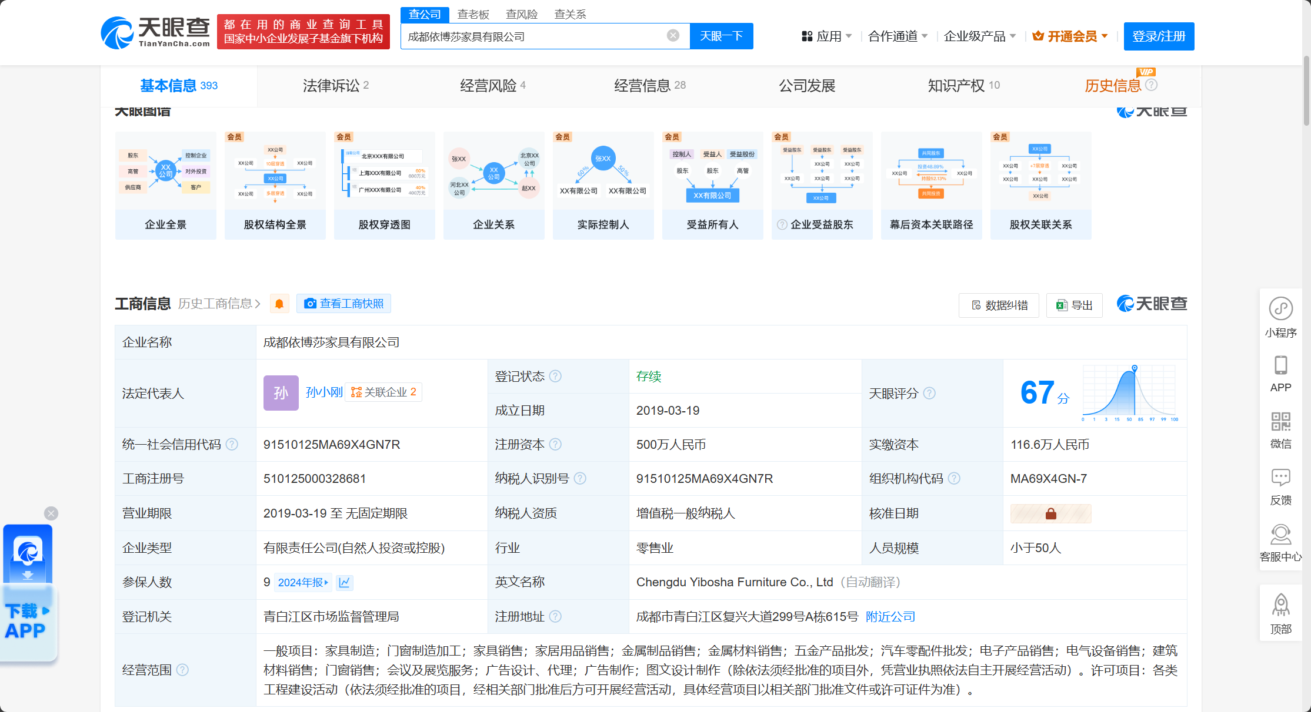Open the 基本信息 tab

179,86
